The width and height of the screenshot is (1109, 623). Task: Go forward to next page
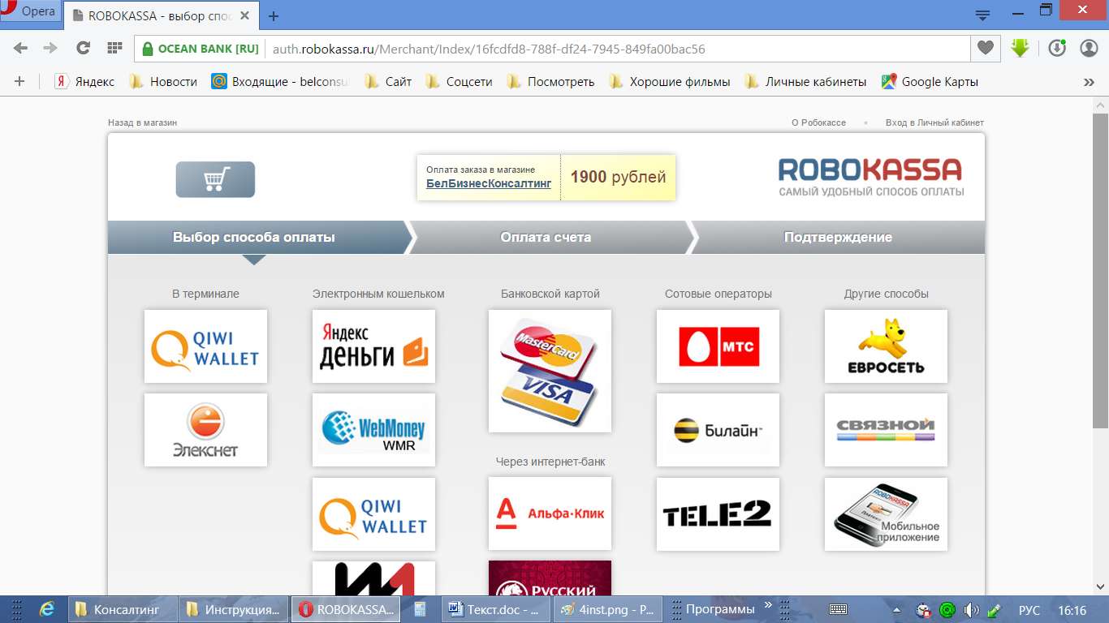[50, 48]
